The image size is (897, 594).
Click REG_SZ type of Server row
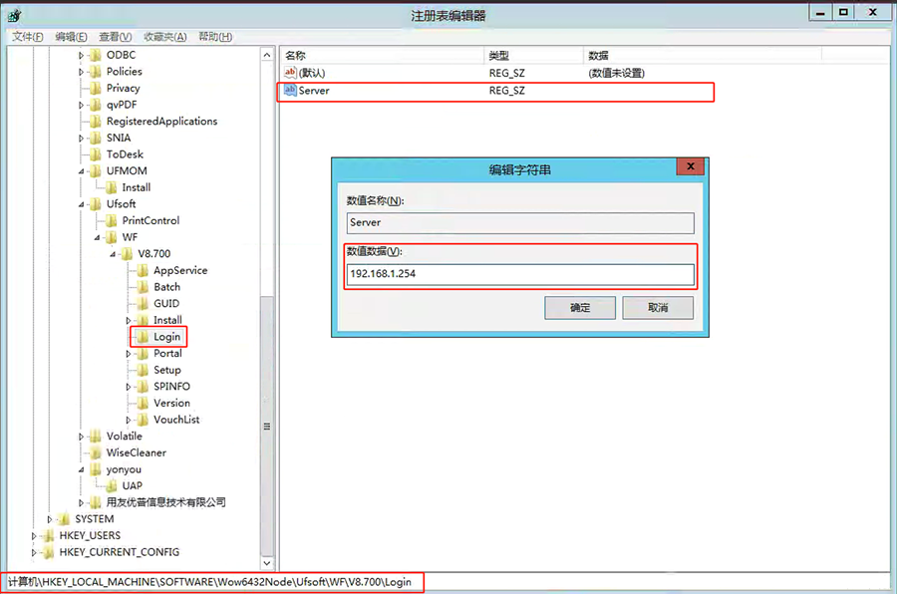coord(507,91)
